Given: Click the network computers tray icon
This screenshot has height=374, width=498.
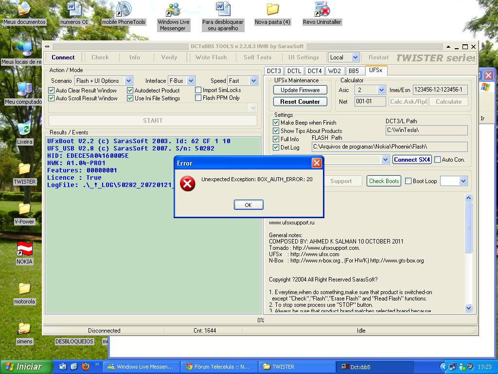Looking at the screenshot, I should point(453,367).
